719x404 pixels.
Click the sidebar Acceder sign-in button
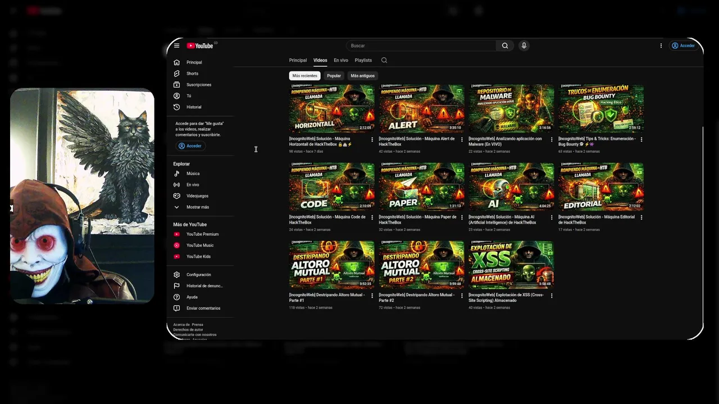click(190, 146)
